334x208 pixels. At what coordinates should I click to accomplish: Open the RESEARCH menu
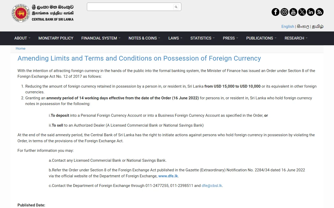[296, 38]
